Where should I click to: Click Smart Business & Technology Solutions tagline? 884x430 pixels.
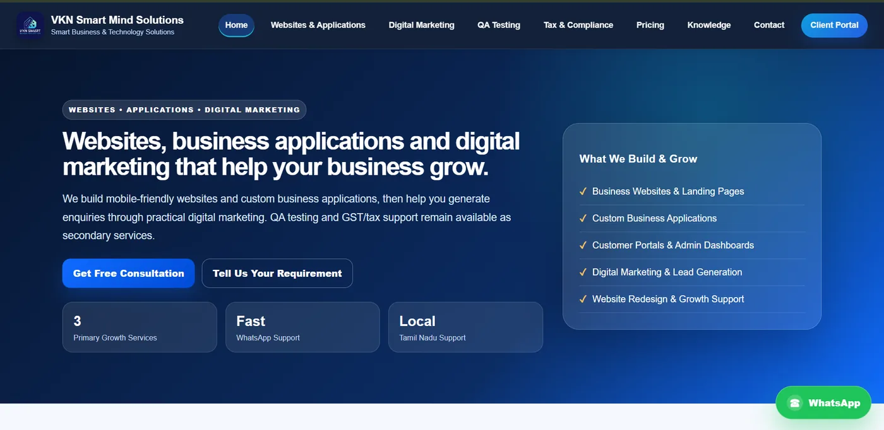pyautogui.click(x=112, y=32)
